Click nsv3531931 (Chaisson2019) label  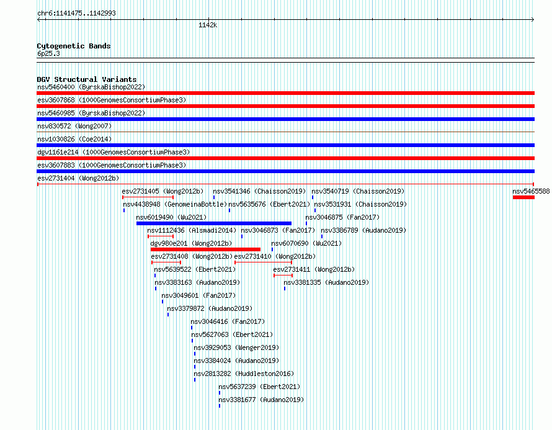coord(360,204)
